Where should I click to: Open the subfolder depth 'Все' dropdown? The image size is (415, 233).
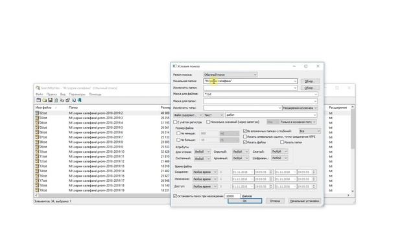pyautogui.click(x=310, y=131)
